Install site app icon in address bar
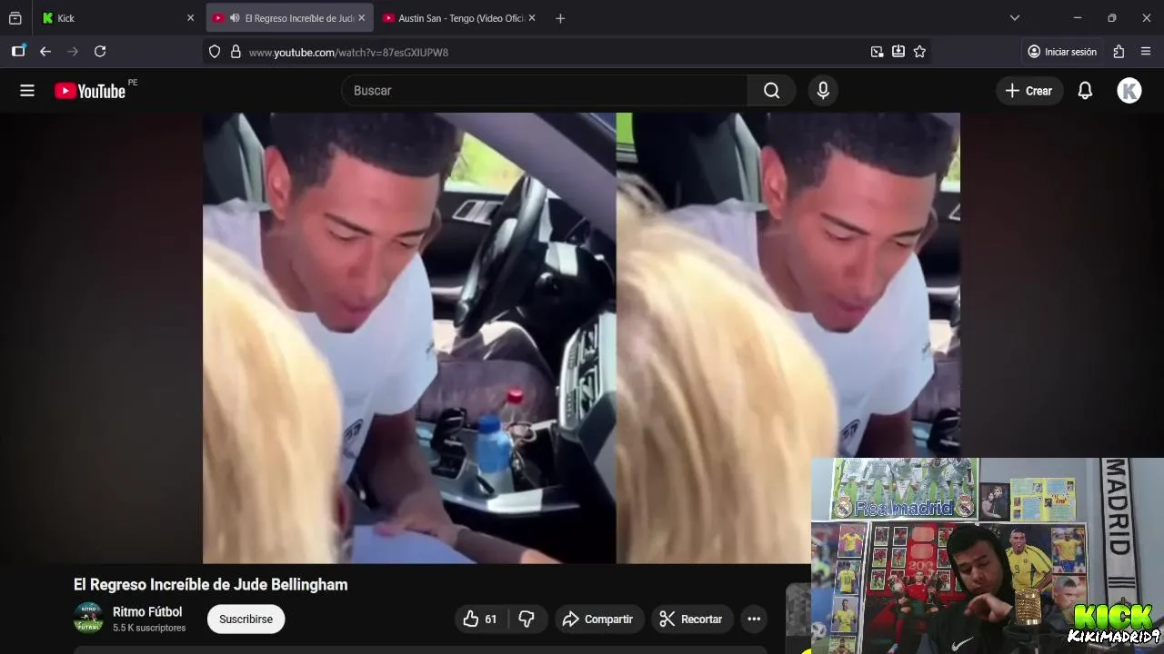 (x=898, y=52)
